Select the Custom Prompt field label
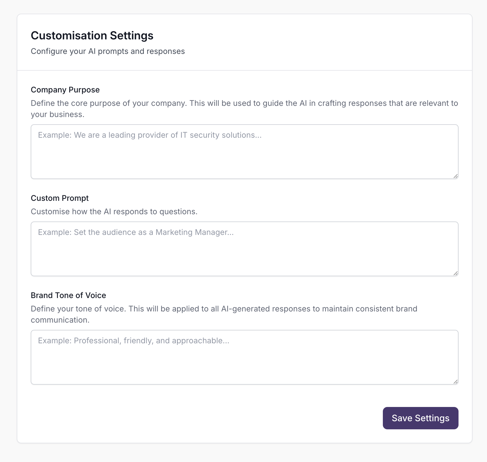Viewport: 487px width, 462px height. click(x=59, y=198)
